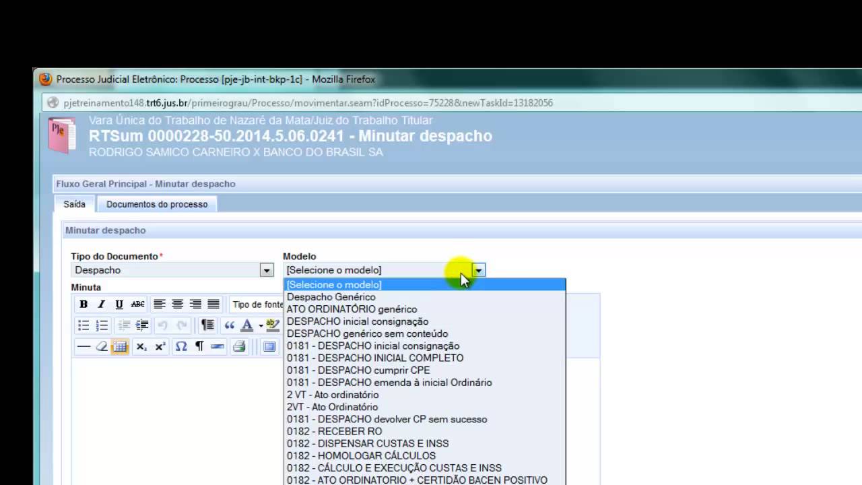Screen dimensions: 862x485
Task: Click the Modelo combo box field
Action: pos(384,270)
